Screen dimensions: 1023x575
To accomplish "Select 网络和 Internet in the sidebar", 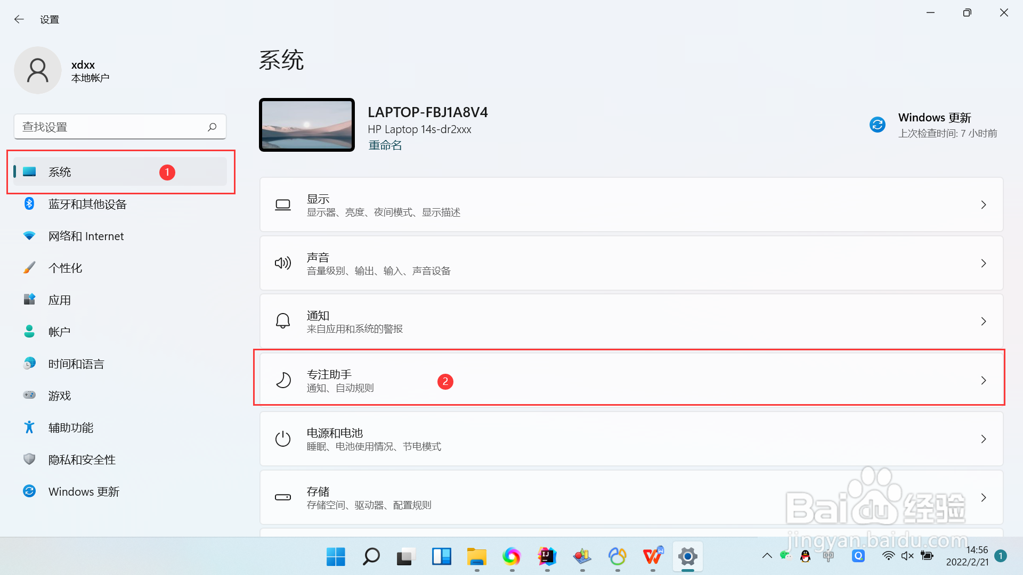I will (86, 236).
